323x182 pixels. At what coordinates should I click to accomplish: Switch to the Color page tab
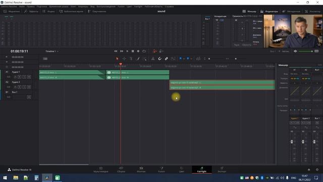coord(181,170)
